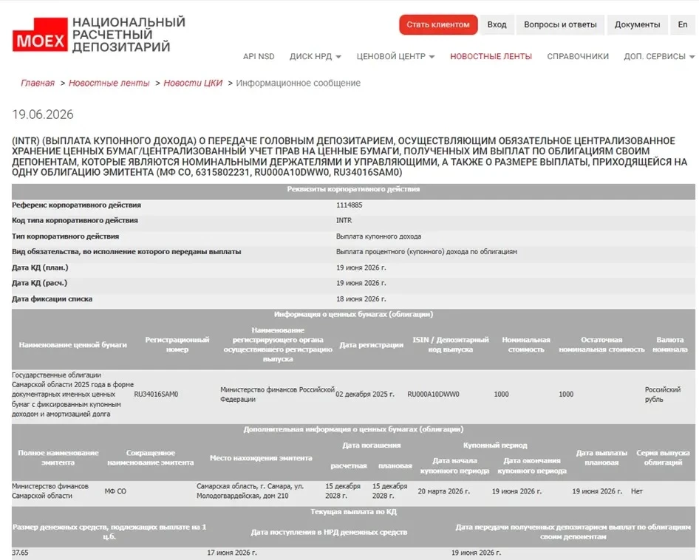Image resolution: width=699 pixels, height=560 pixels.
Task: Go to Главная breadcrumb link
Action: (x=38, y=83)
